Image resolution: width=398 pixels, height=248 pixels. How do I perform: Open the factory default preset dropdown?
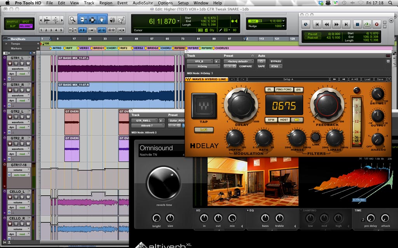[238, 61]
